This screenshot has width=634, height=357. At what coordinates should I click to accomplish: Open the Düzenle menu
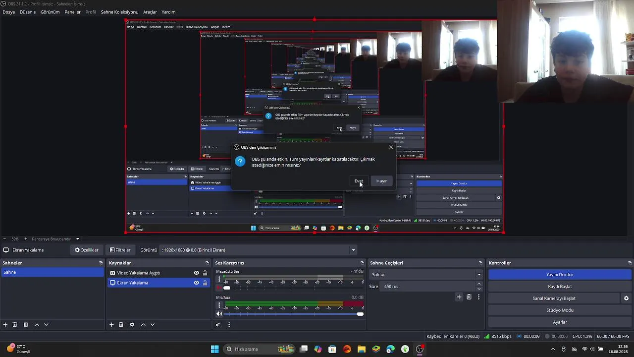click(28, 12)
